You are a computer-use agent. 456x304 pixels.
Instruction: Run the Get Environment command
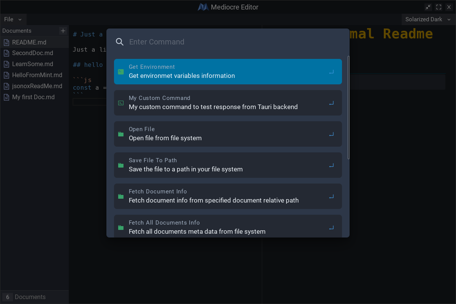228,71
